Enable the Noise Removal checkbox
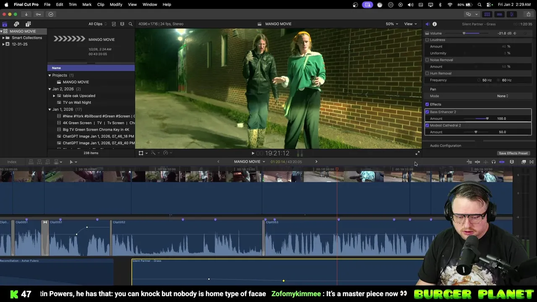The height and width of the screenshot is (302, 537). coord(427,60)
